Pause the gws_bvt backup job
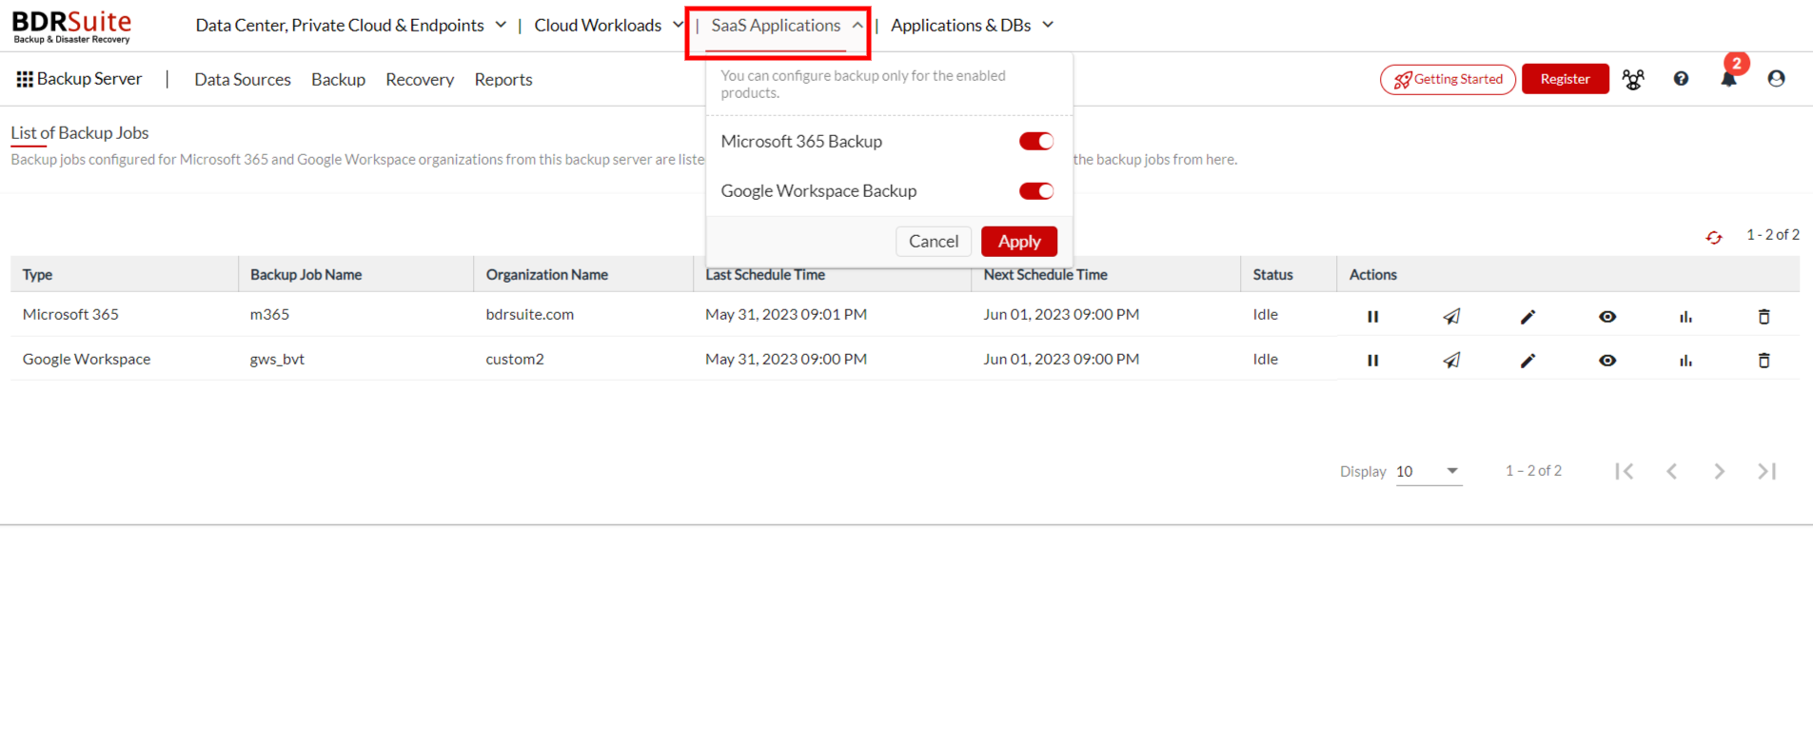This screenshot has height=747, width=1813. click(x=1372, y=360)
